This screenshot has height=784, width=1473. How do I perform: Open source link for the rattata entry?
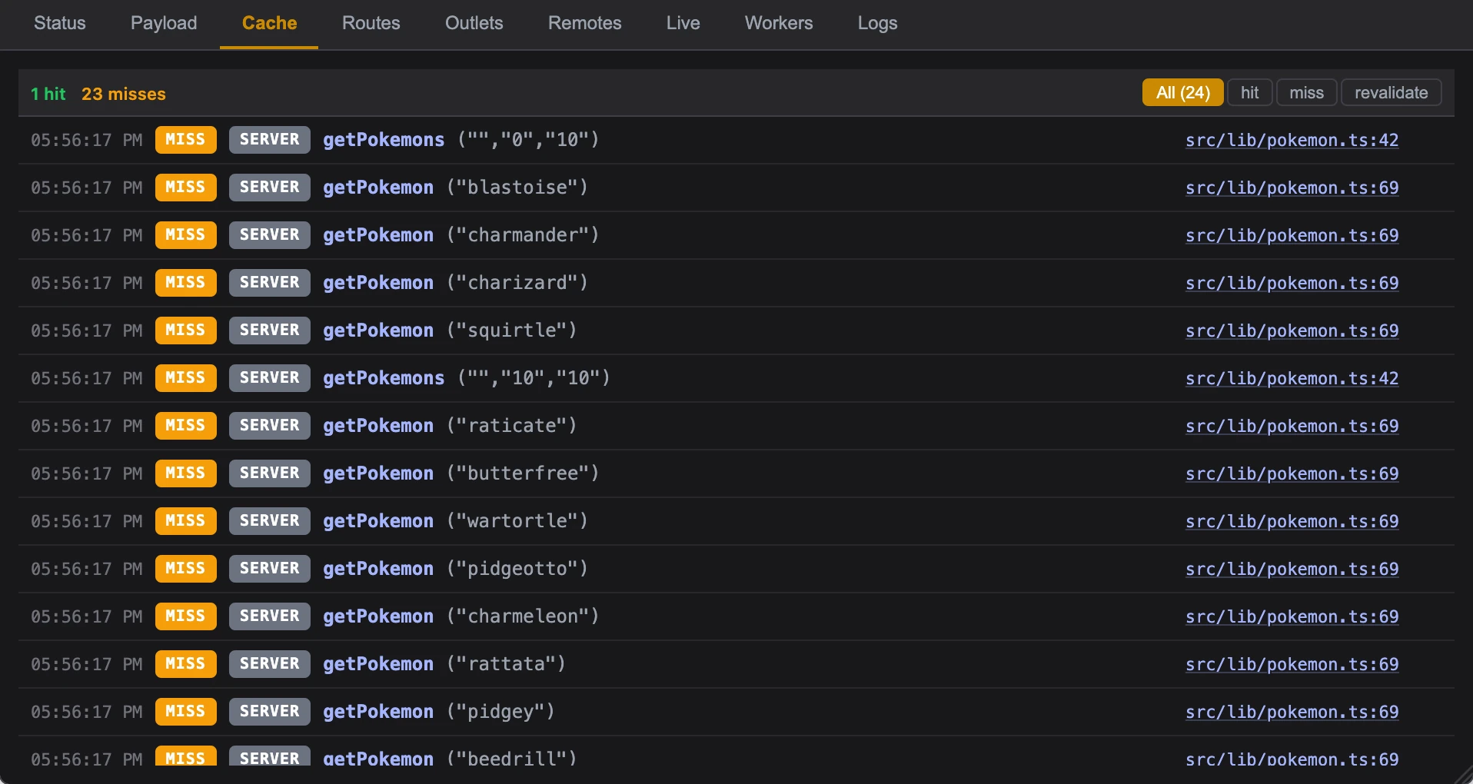pyautogui.click(x=1292, y=664)
